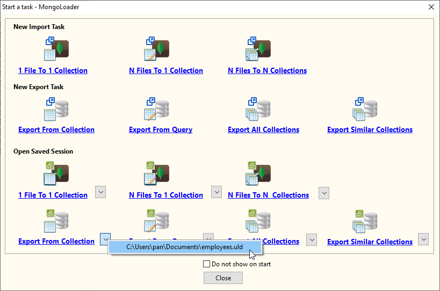The height and width of the screenshot is (291, 440).
Task: Open the N Files To N Collections link under New Import Task
Action: 267,71
